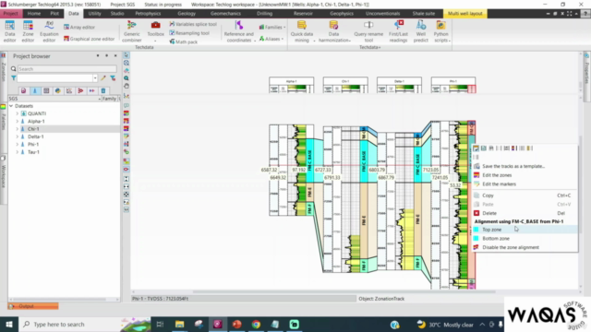This screenshot has width=591, height=332.
Task: Open the Equation editor
Action: tap(49, 31)
